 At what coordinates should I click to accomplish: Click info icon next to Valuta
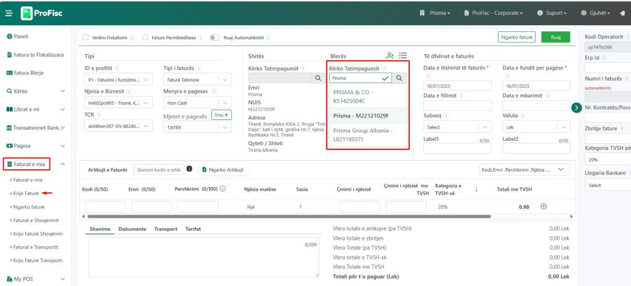523,115
